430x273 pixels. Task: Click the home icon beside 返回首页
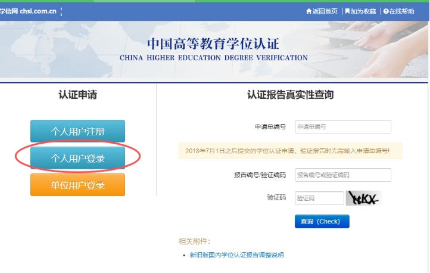[x=309, y=11]
